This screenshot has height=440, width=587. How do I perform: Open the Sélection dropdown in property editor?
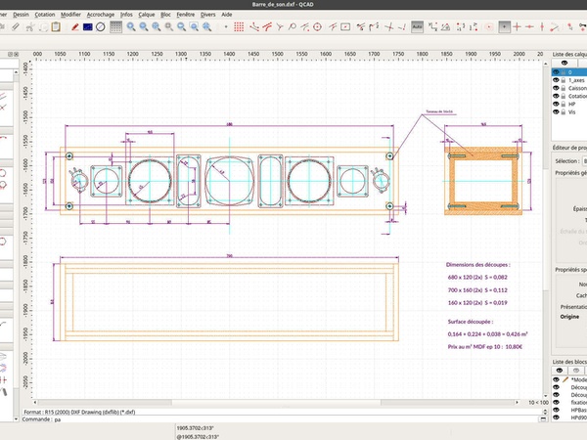point(584,160)
